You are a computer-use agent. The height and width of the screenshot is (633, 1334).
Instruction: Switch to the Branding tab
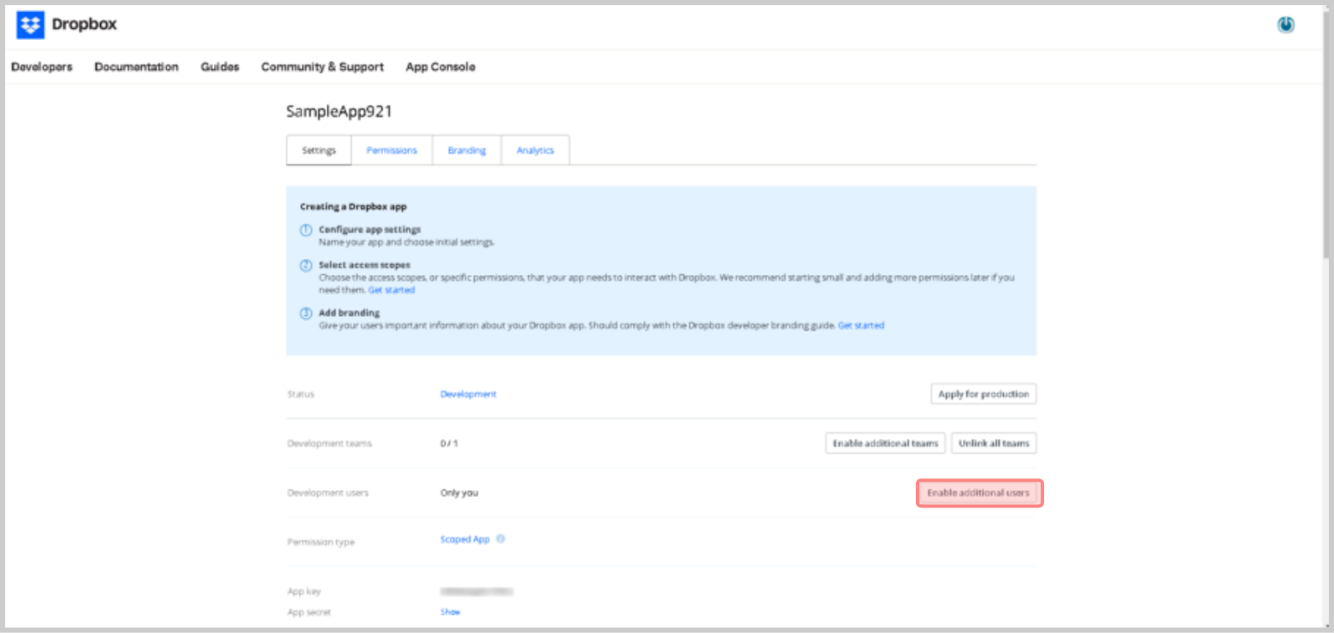click(x=467, y=150)
